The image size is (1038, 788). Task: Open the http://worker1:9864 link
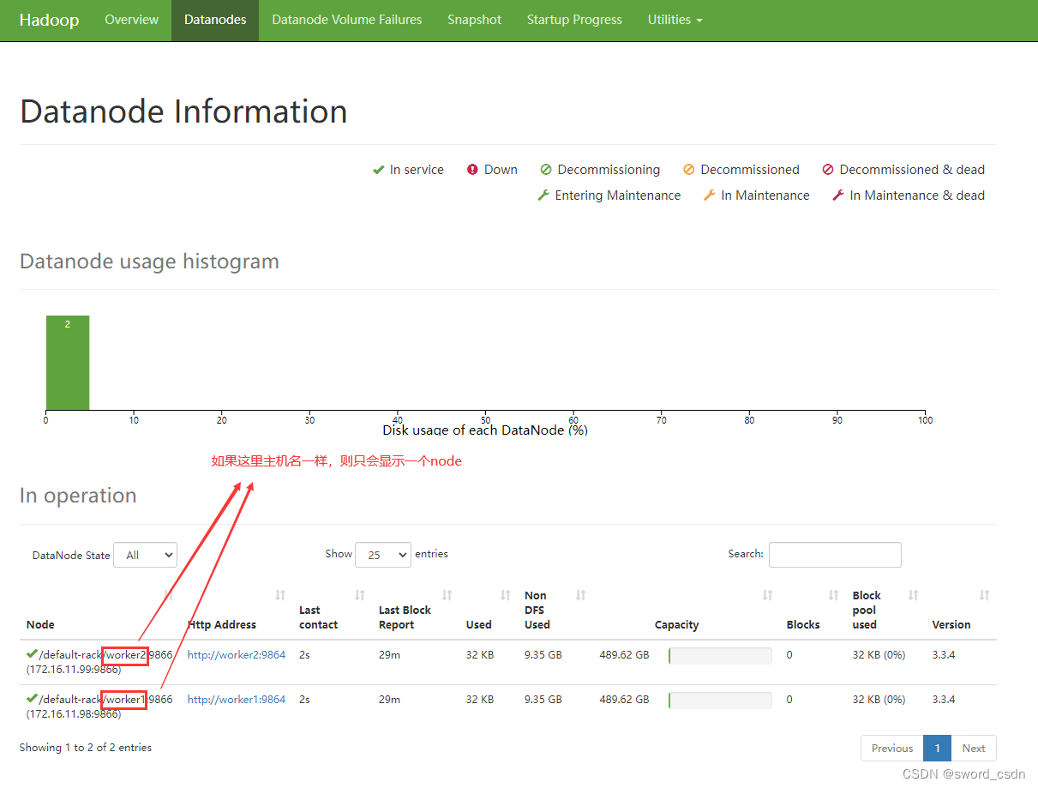click(237, 700)
